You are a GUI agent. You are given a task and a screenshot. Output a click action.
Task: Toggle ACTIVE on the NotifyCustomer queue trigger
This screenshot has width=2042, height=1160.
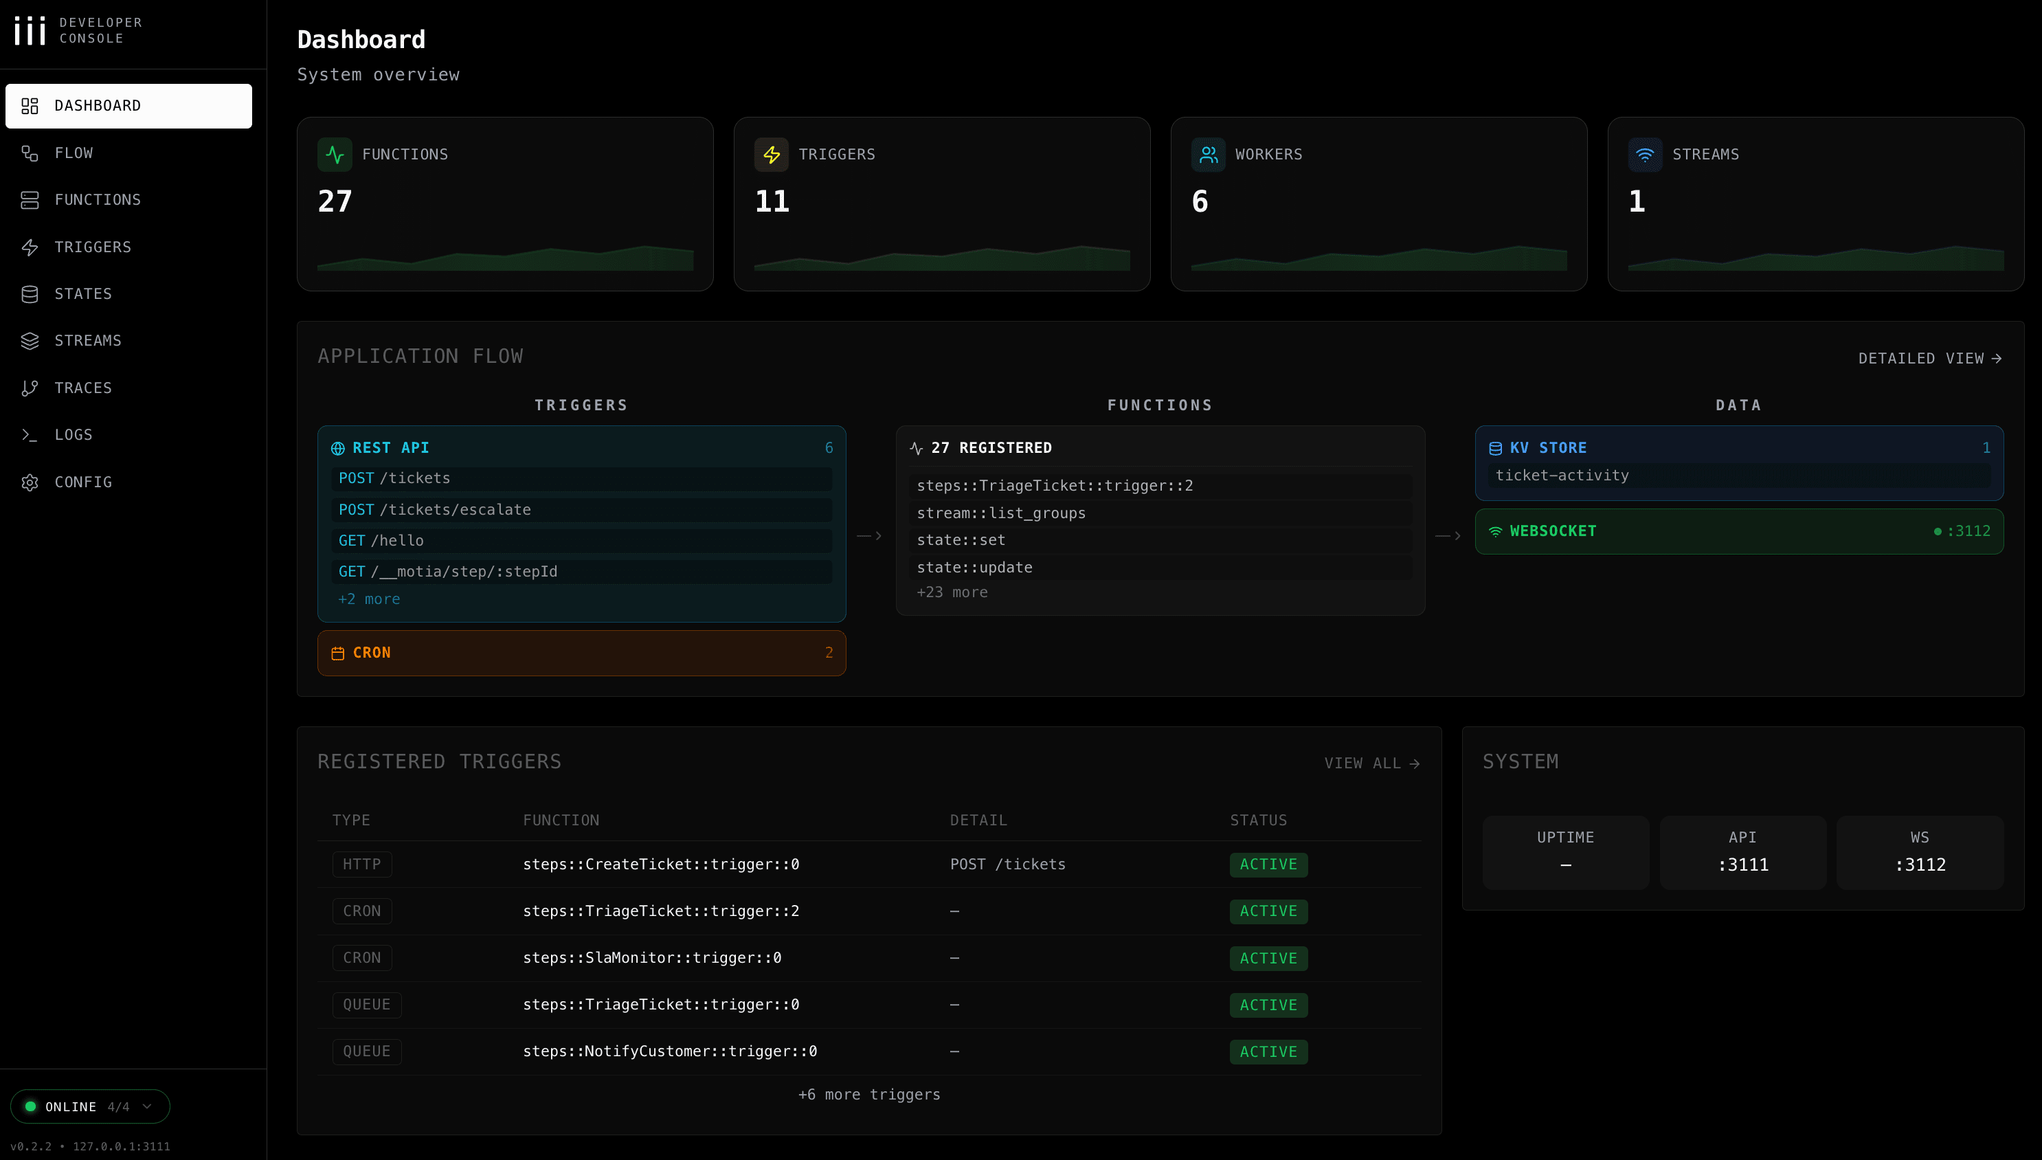click(1268, 1051)
